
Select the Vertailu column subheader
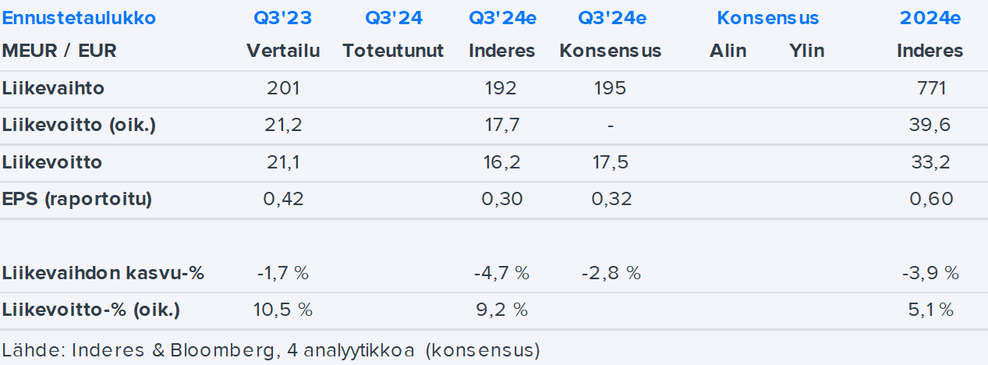[x=283, y=51]
